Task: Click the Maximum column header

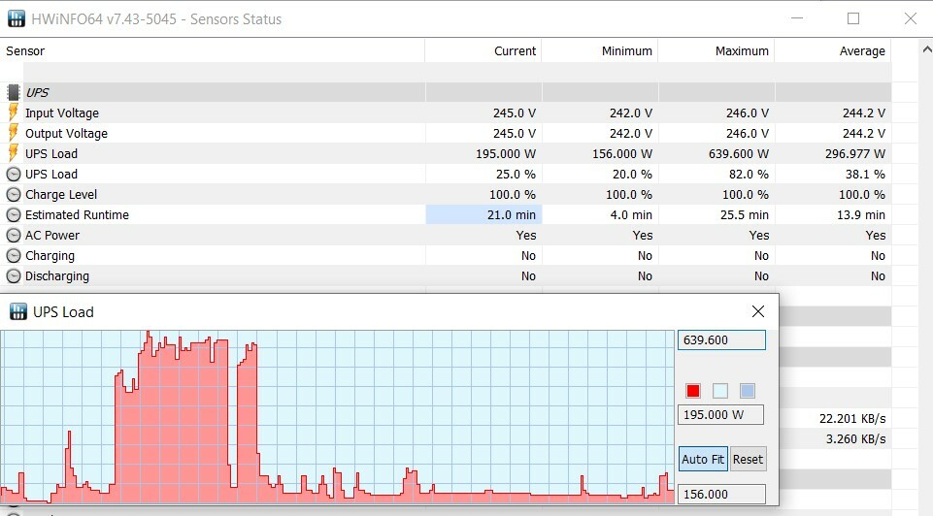Action: 716,51
